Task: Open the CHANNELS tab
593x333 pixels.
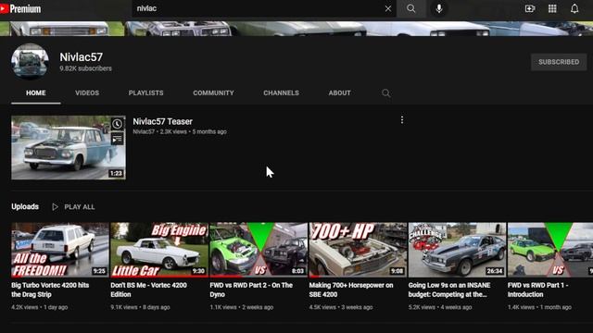Action: click(x=281, y=92)
